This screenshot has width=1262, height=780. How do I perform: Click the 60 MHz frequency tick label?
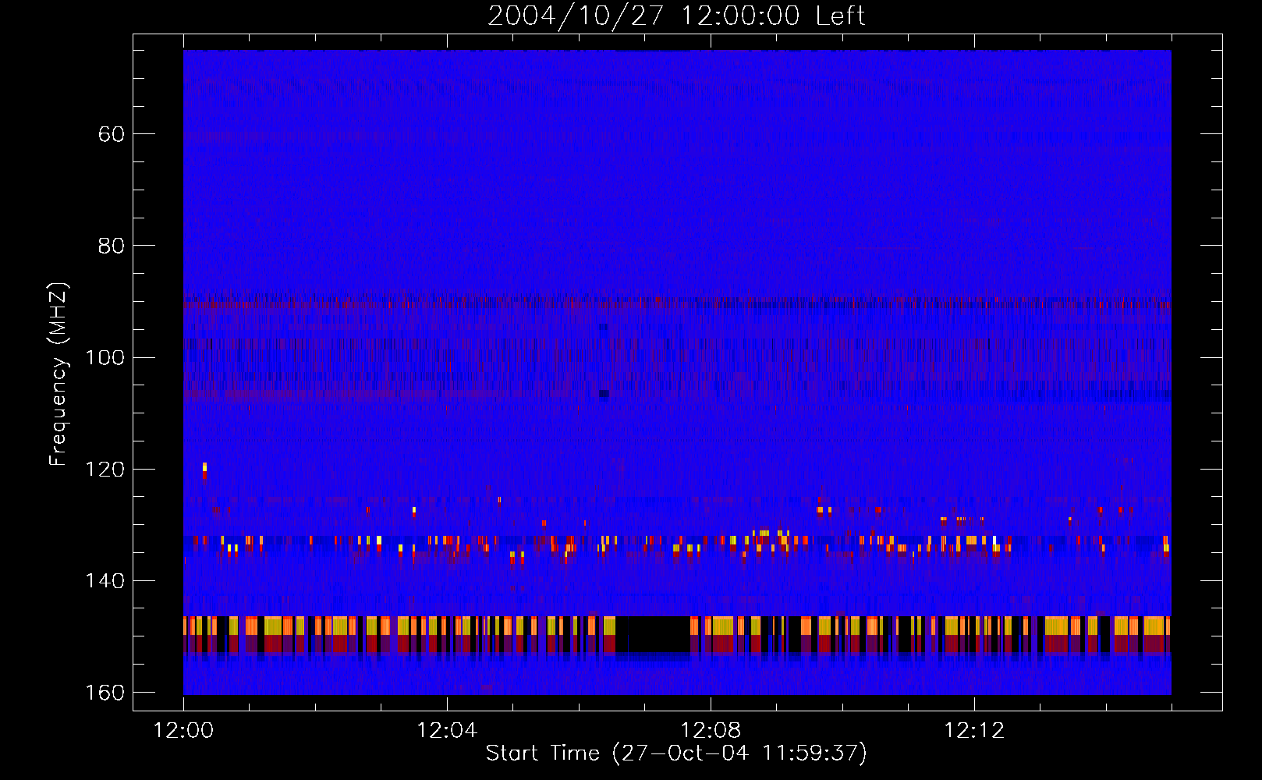click(x=112, y=134)
